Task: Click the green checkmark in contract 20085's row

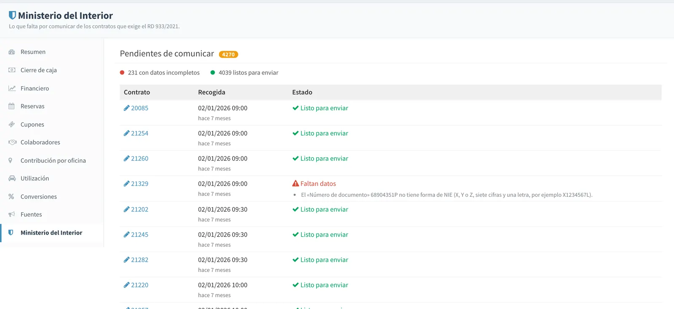Action: tap(296, 108)
